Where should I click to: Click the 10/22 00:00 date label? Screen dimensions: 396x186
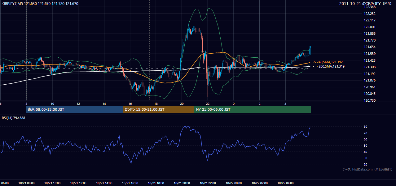coord(234,183)
